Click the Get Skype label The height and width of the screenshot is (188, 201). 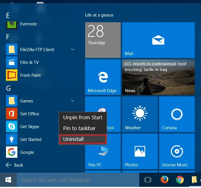[30, 127]
